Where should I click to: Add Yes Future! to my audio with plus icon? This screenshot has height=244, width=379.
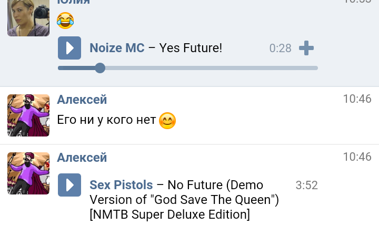(x=306, y=48)
